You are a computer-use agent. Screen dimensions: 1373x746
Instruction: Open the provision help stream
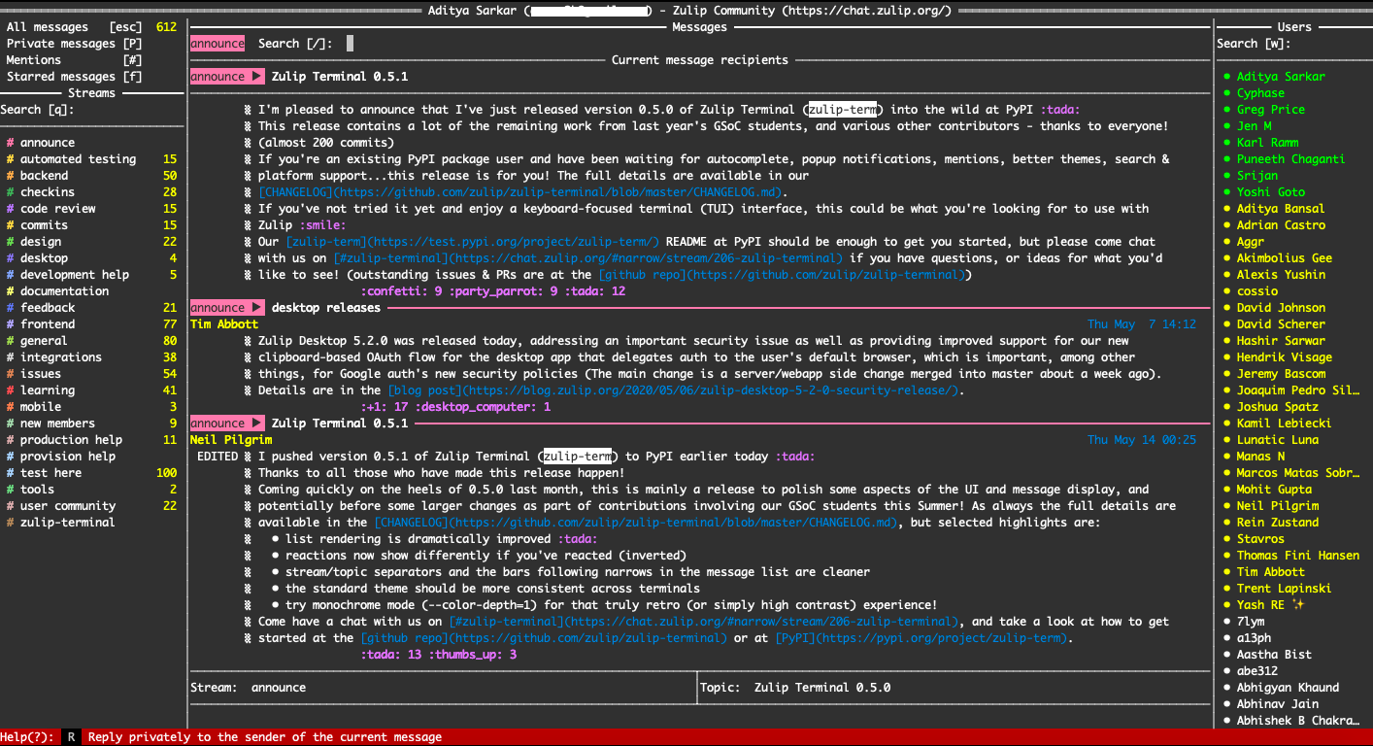[91, 457]
